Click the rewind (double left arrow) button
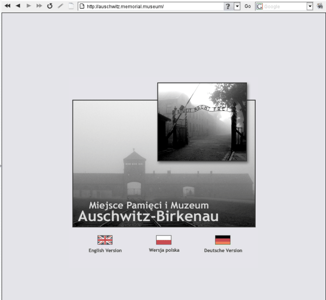 point(7,6)
